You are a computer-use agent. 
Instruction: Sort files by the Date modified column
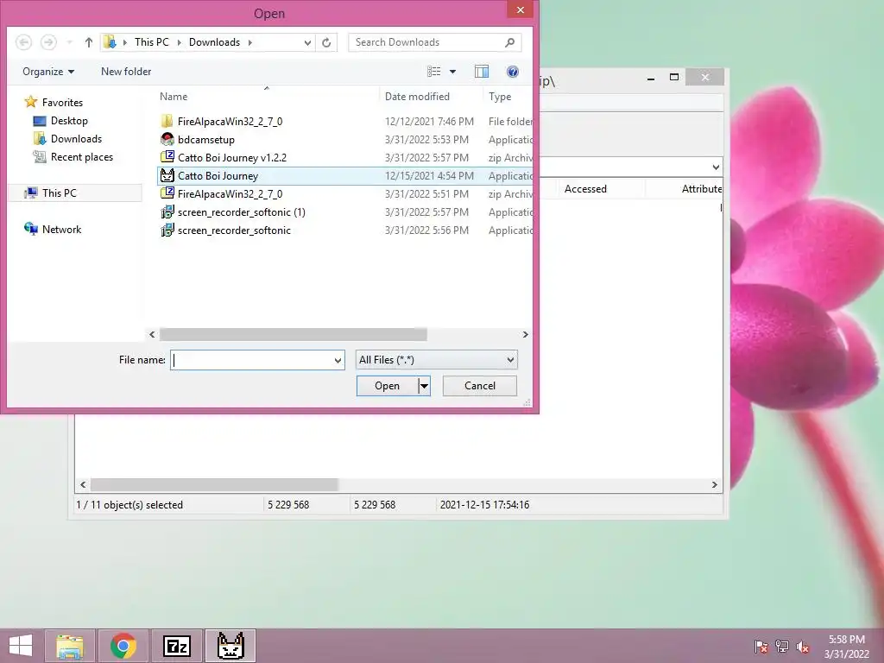(417, 97)
